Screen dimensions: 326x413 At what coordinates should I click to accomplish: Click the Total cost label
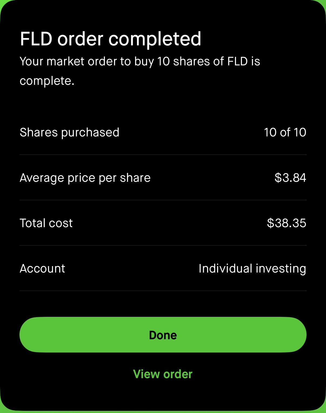[46, 223]
